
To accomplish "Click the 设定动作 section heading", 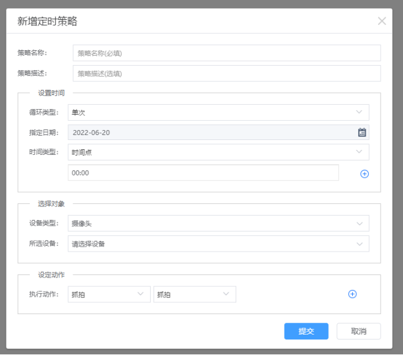I will click(51, 274).
